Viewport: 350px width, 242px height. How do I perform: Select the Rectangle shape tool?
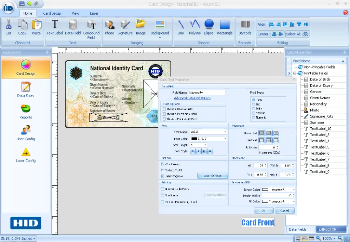(225, 27)
